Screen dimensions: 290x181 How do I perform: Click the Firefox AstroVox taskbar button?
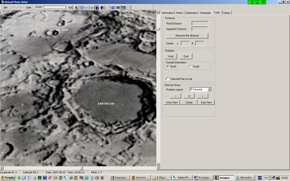click(141, 178)
